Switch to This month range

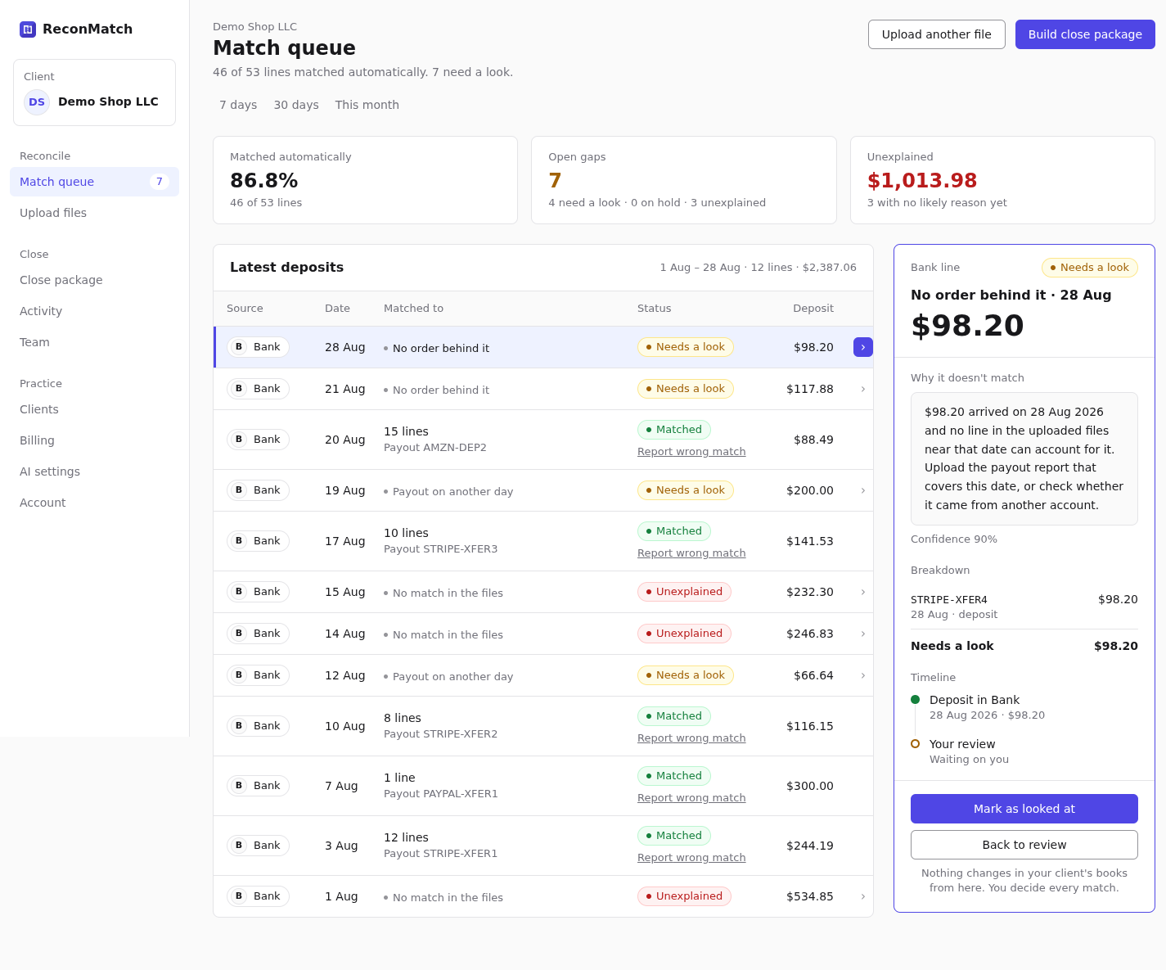[367, 105]
